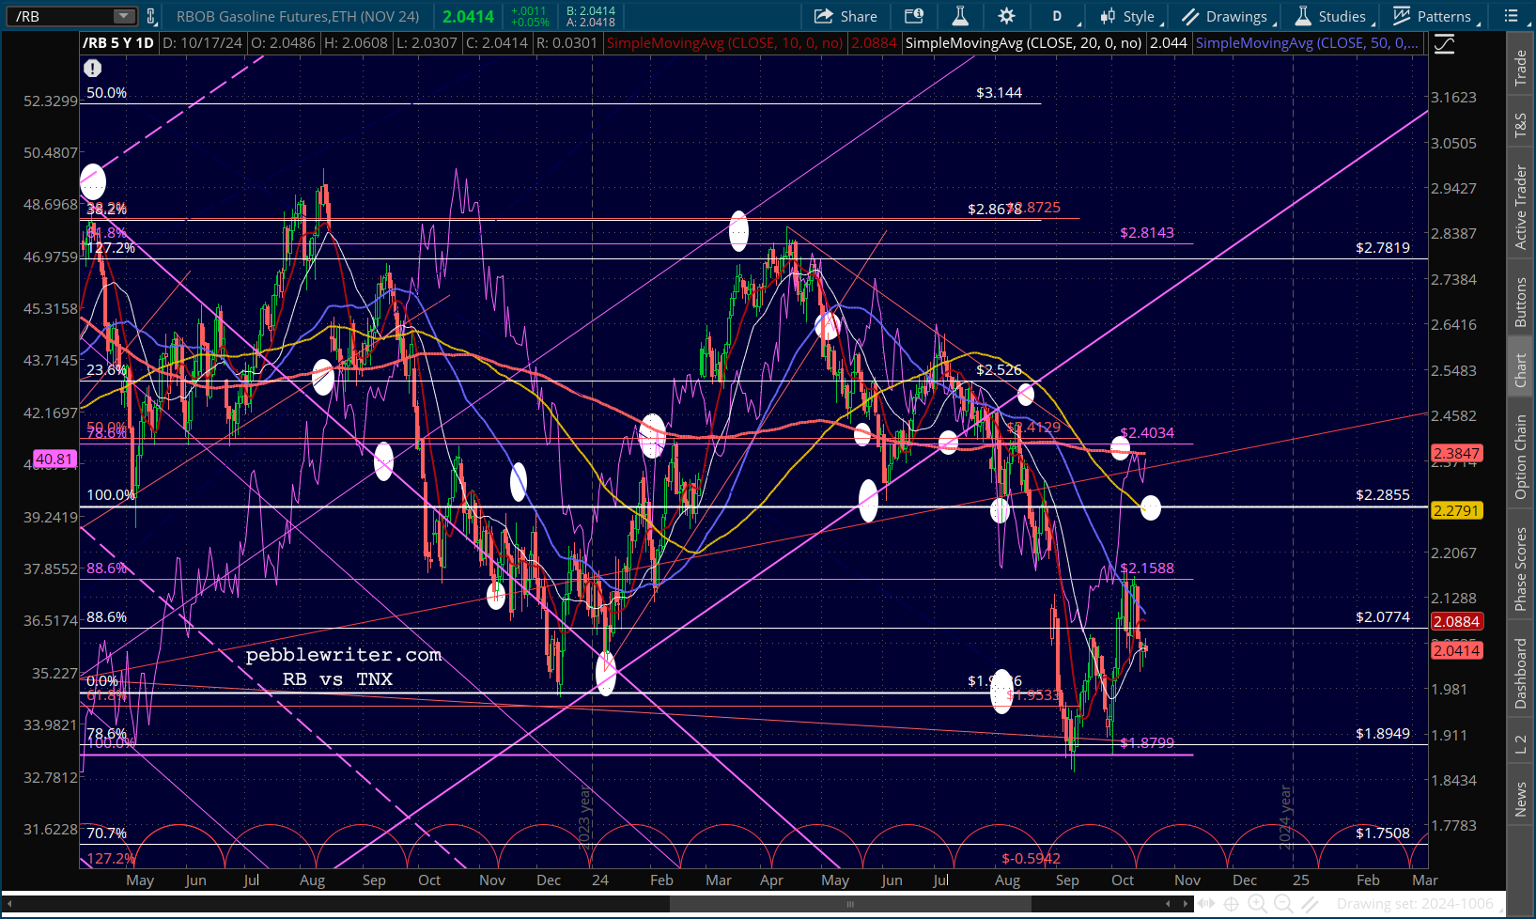
Task: Open the Studies menu
Action: (1333, 16)
